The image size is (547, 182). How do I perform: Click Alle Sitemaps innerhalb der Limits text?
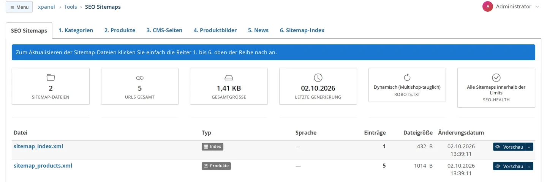pyautogui.click(x=496, y=90)
